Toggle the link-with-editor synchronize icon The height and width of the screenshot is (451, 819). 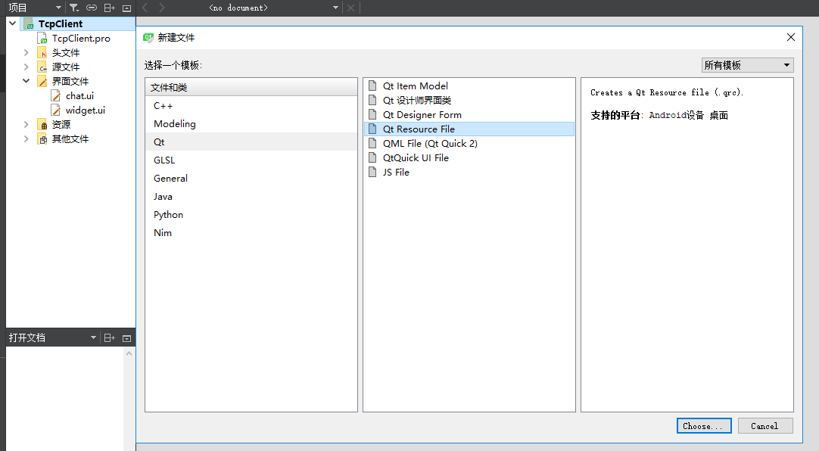pos(92,8)
